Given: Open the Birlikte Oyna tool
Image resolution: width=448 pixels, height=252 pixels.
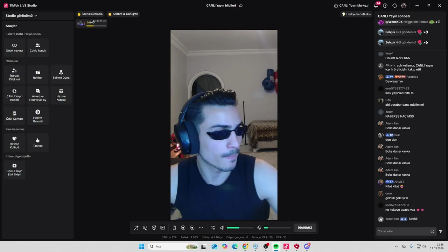Looking at the screenshot, I should coord(61,75).
